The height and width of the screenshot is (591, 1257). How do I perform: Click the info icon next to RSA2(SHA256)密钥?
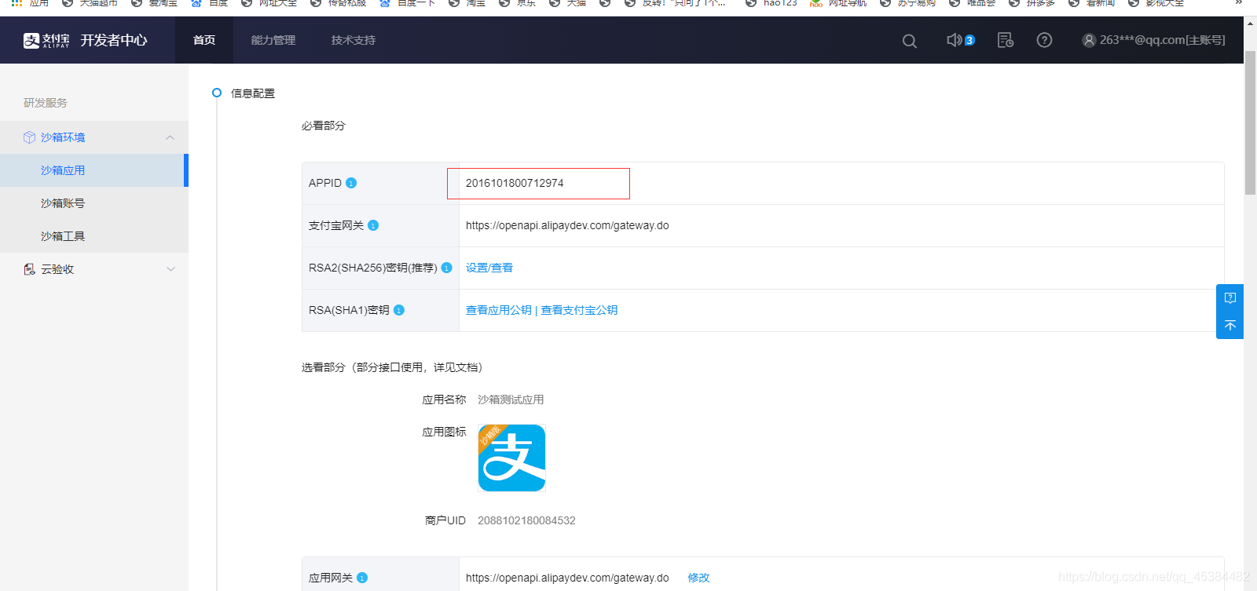tap(446, 268)
